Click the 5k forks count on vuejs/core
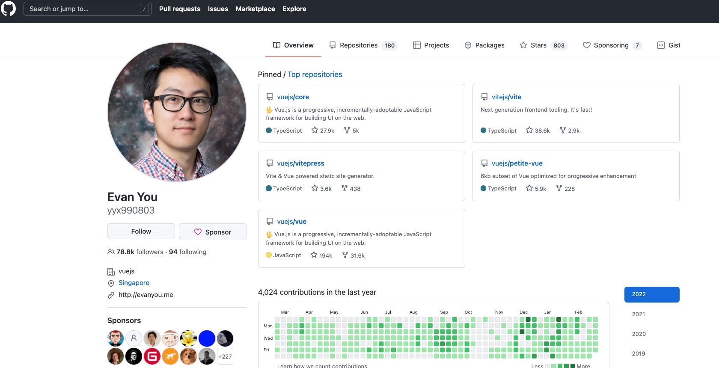The image size is (719, 368). point(351,131)
